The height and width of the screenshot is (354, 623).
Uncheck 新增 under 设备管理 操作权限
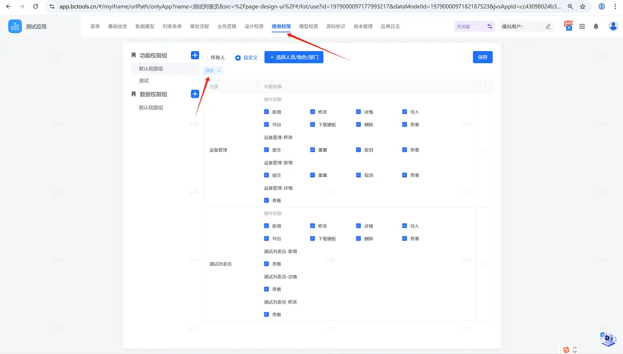pyautogui.click(x=267, y=112)
